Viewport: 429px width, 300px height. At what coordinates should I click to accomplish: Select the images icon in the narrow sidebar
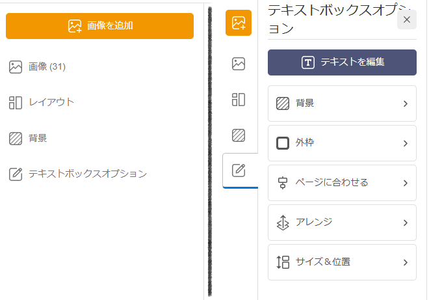click(x=239, y=64)
